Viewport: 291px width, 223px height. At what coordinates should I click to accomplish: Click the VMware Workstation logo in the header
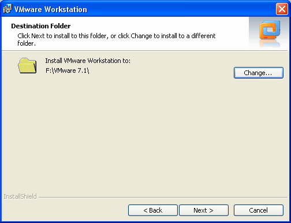tap(270, 30)
